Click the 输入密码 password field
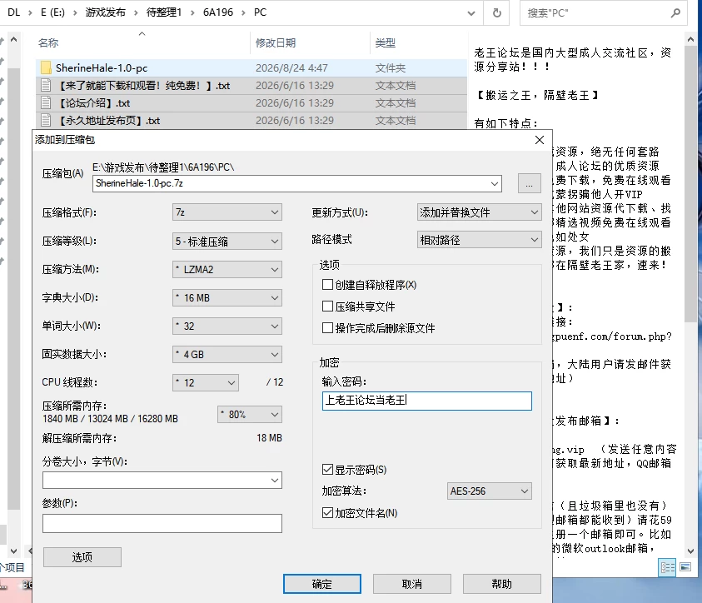Viewport: 702px width, 603px height. (426, 401)
